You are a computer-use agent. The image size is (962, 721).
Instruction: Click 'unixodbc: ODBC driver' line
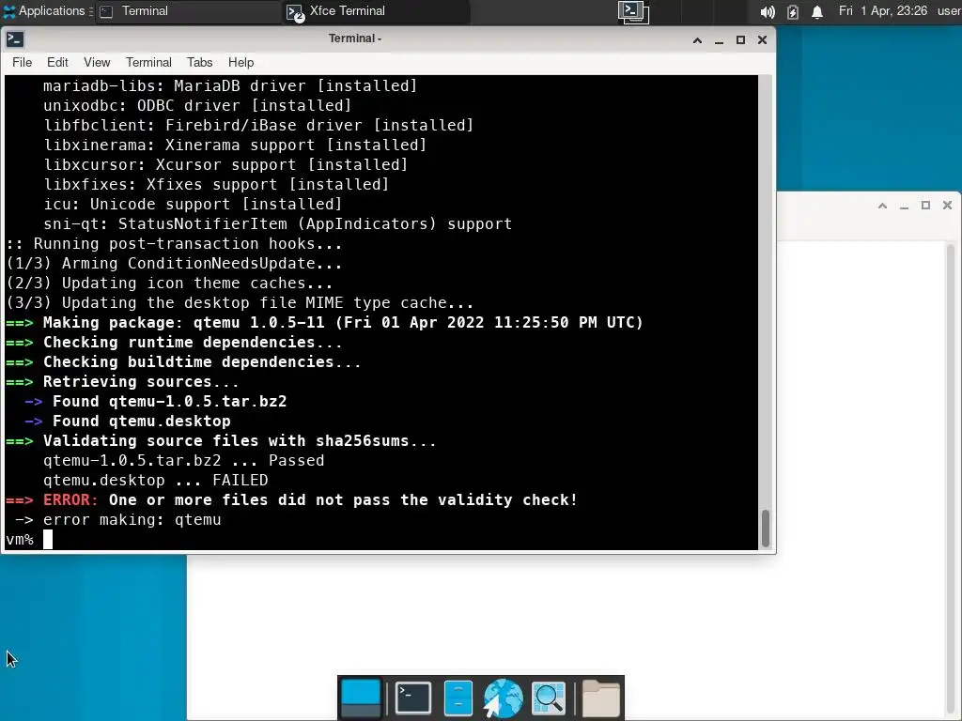tap(197, 105)
